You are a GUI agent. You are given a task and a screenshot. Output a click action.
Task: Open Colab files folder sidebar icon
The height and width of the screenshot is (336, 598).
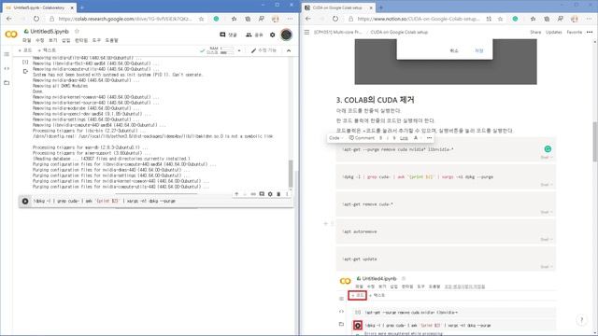7,83
